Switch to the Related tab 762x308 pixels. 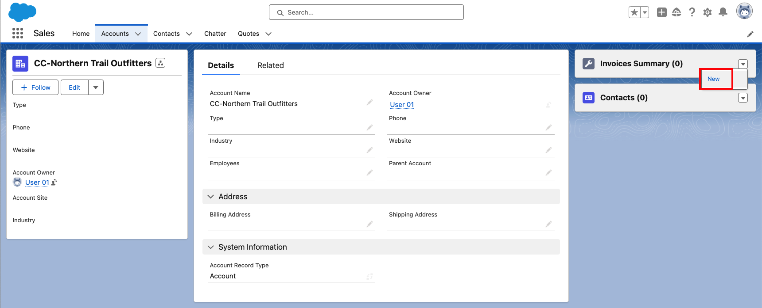[x=270, y=65]
